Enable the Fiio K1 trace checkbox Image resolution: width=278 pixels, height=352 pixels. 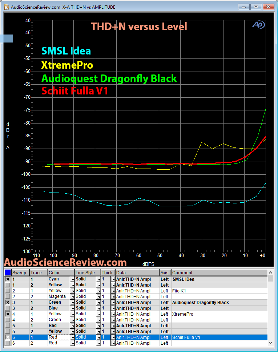[x=8, y=291]
